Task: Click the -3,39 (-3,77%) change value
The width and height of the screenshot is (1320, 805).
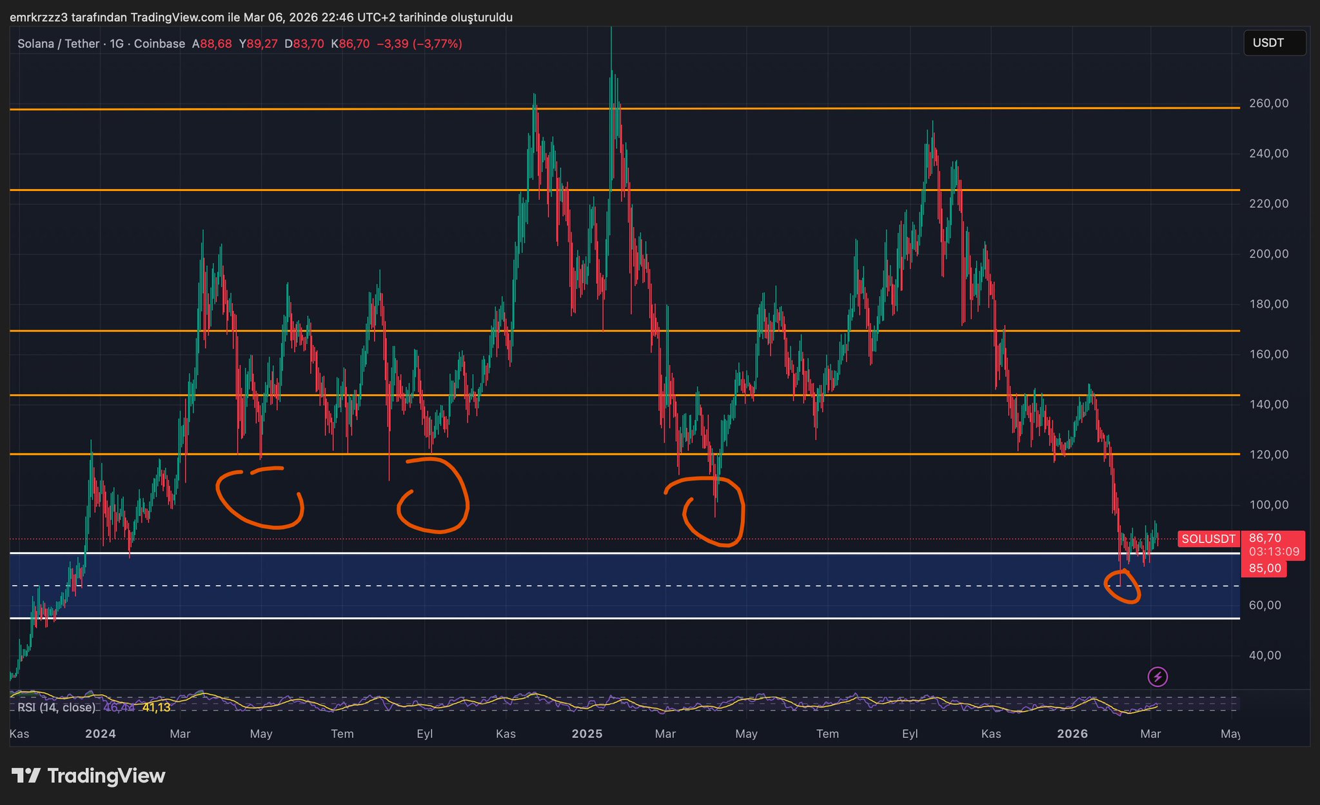Action: (419, 44)
